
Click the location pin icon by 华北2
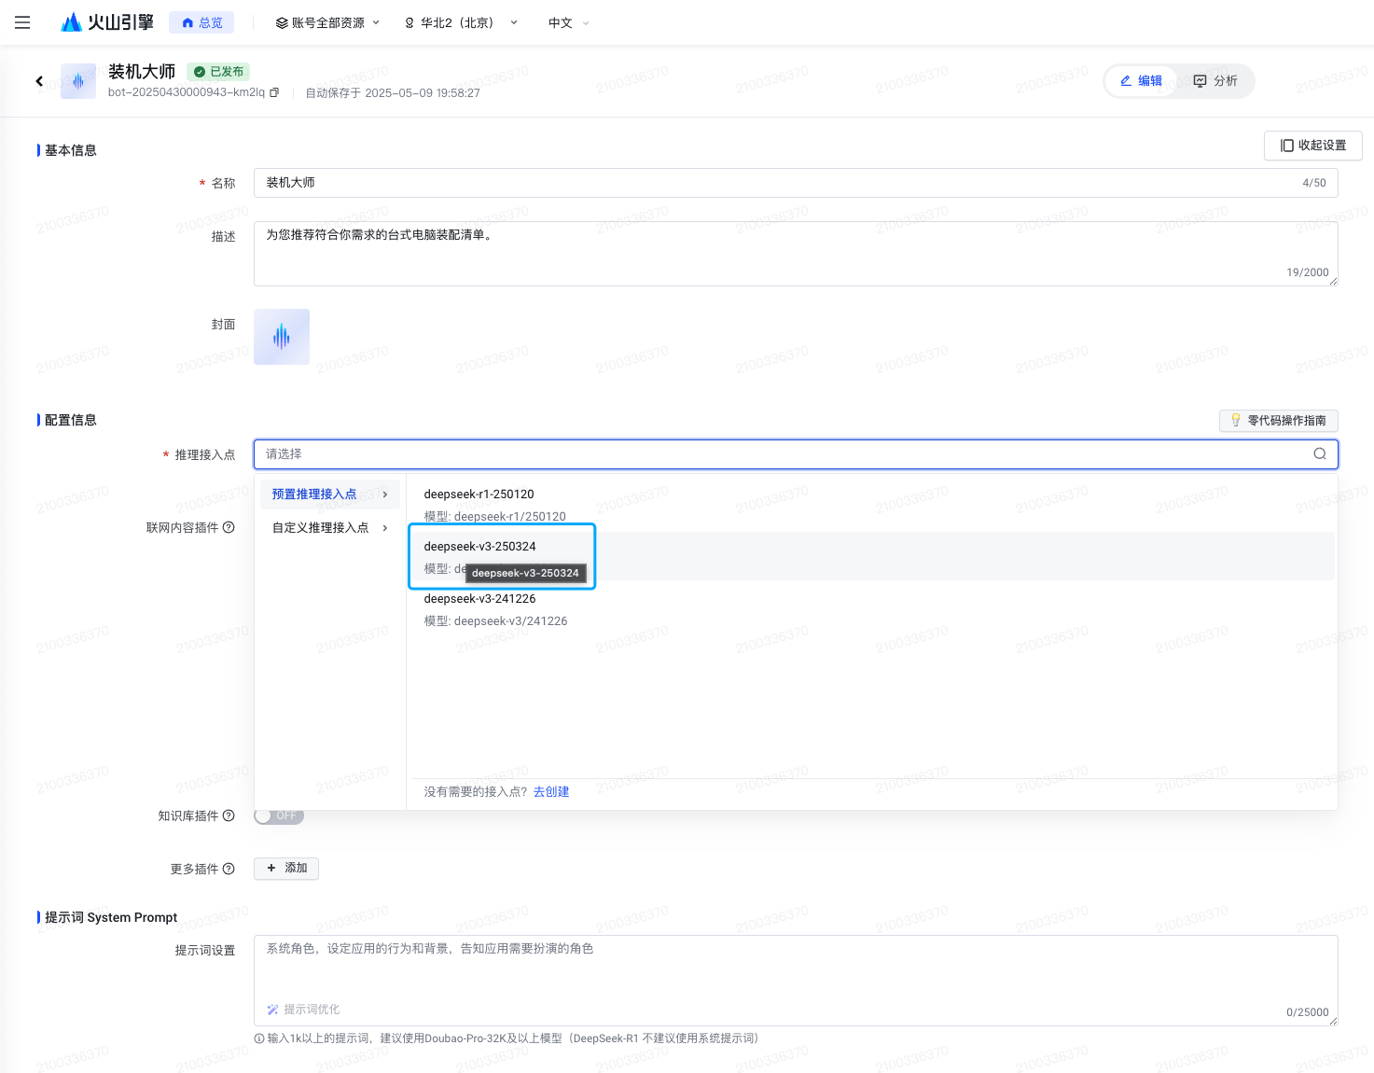click(409, 22)
